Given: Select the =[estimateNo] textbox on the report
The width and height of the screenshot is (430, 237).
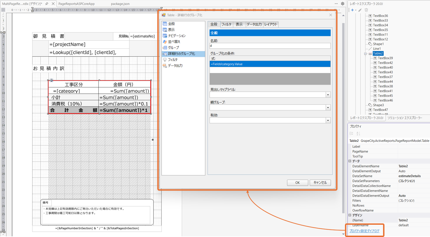Looking at the screenshot, I should pos(145,36).
